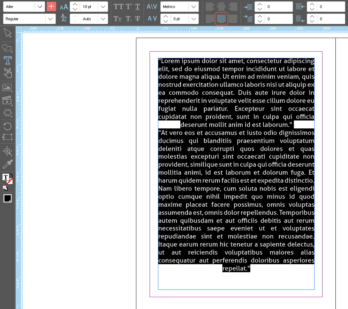The width and height of the screenshot is (348, 309).
Task: Toggle All Caps text formatting
Action: point(118,7)
